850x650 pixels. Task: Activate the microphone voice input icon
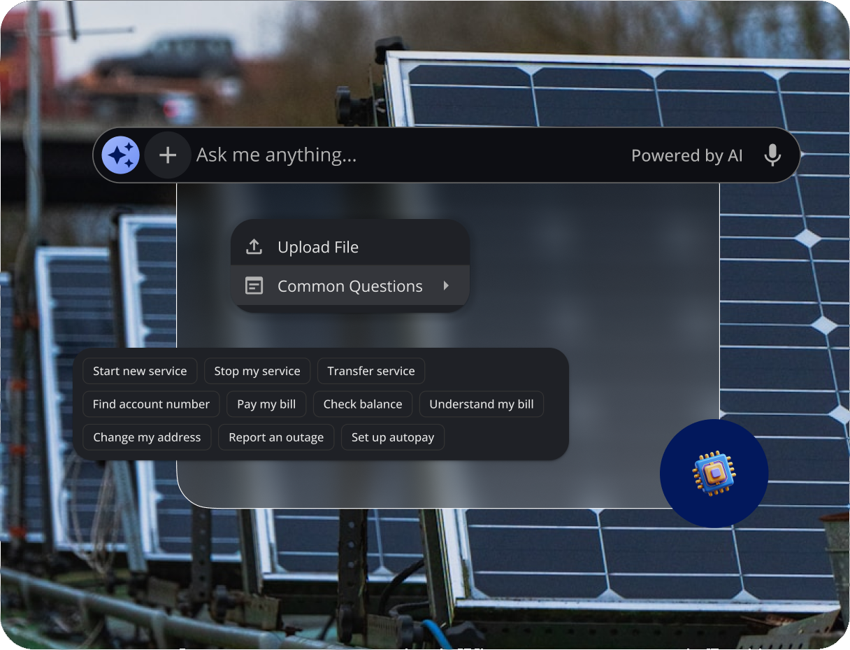point(772,155)
